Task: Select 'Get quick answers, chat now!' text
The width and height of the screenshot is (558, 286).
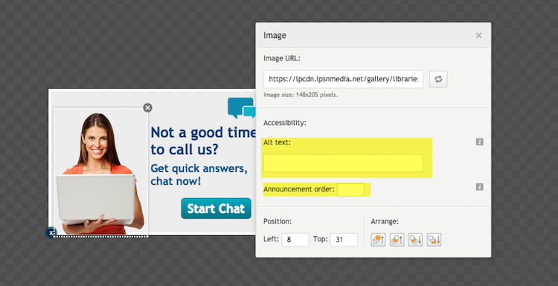Action: (199, 174)
